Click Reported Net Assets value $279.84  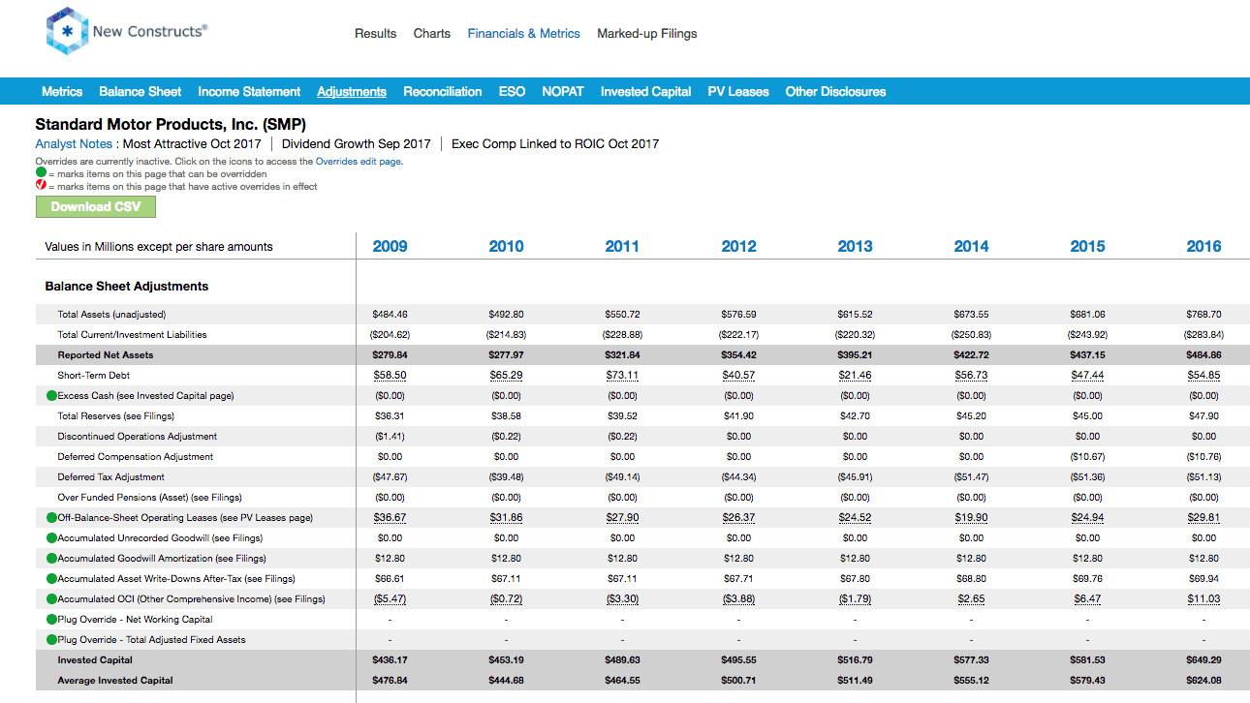pyautogui.click(x=390, y=354)
